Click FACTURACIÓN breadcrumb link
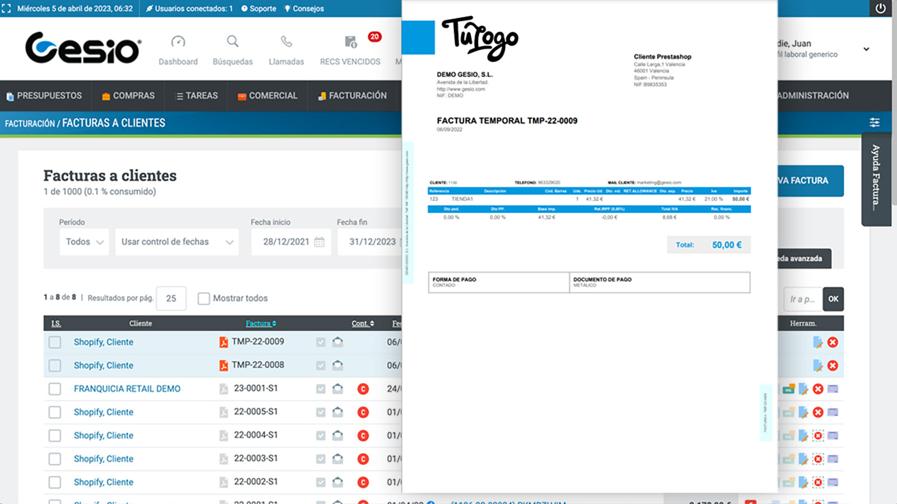Screen dimensions: 897x504 30,123
